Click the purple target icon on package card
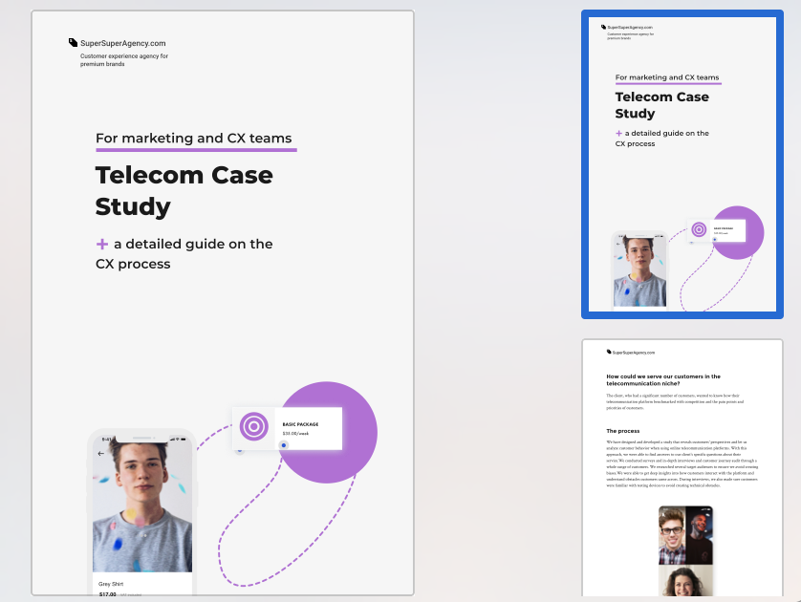Viewport: 801px width, 602px height. pyautogui.click(x=254, y=426)
